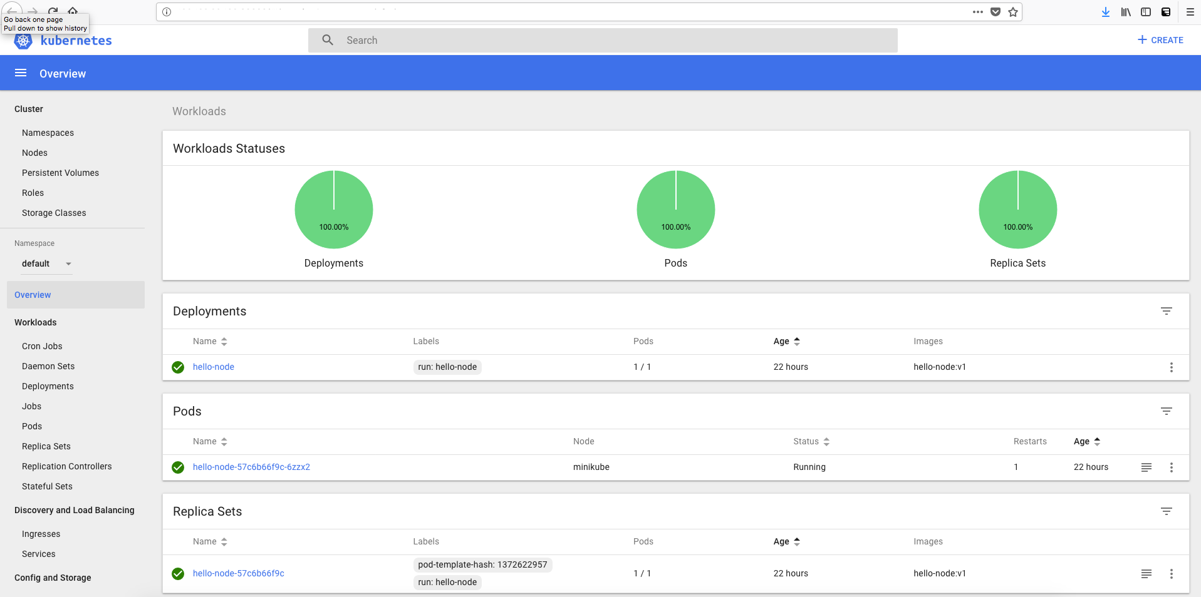Open actions menu for pod hello-node-57c6b66f9c-6zzx2
The height and width of the screenshot is (597, 1201).
point(1171,467)
